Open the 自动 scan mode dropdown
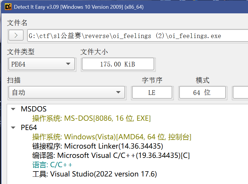This screenshot has width=248, height=184. point(66,93)
